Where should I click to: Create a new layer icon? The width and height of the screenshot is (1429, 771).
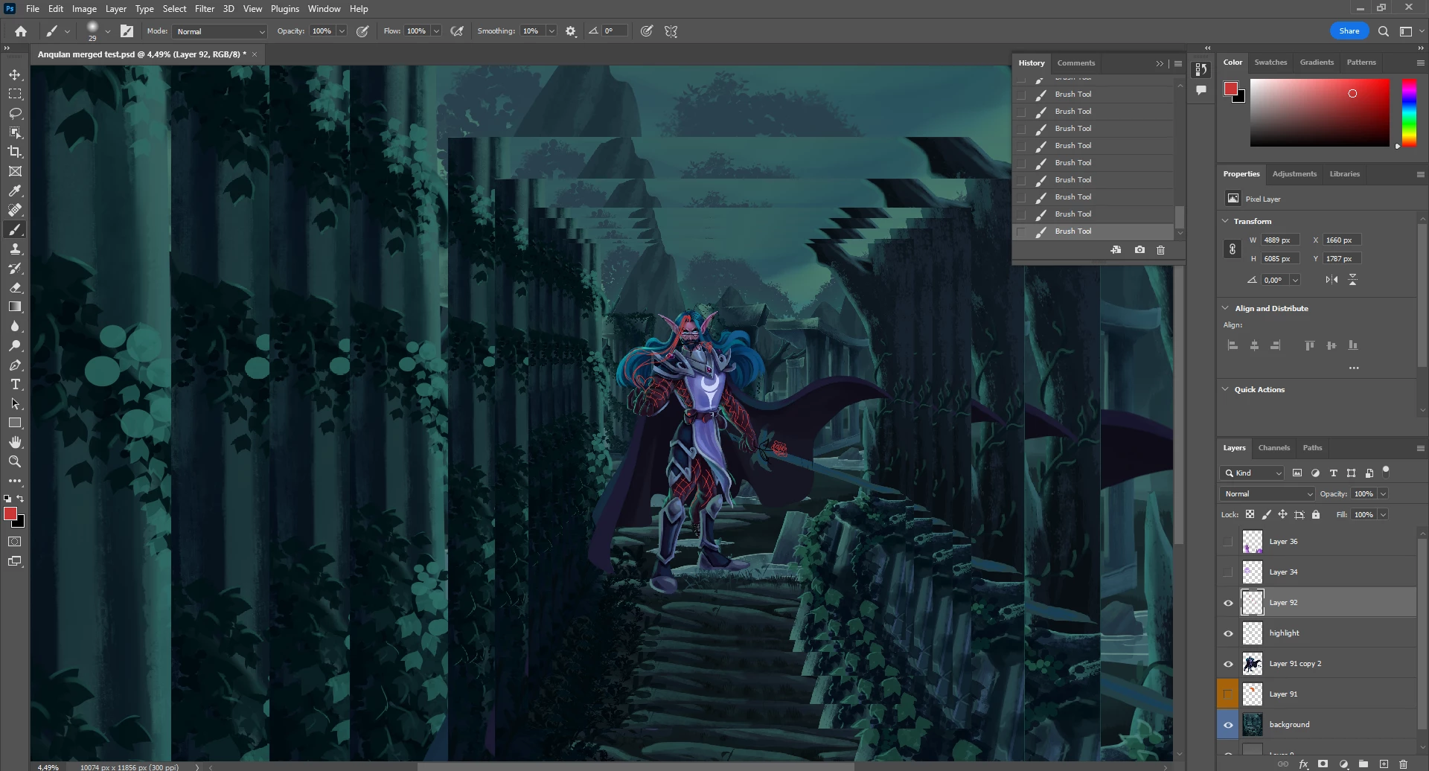click(1384, 764)
